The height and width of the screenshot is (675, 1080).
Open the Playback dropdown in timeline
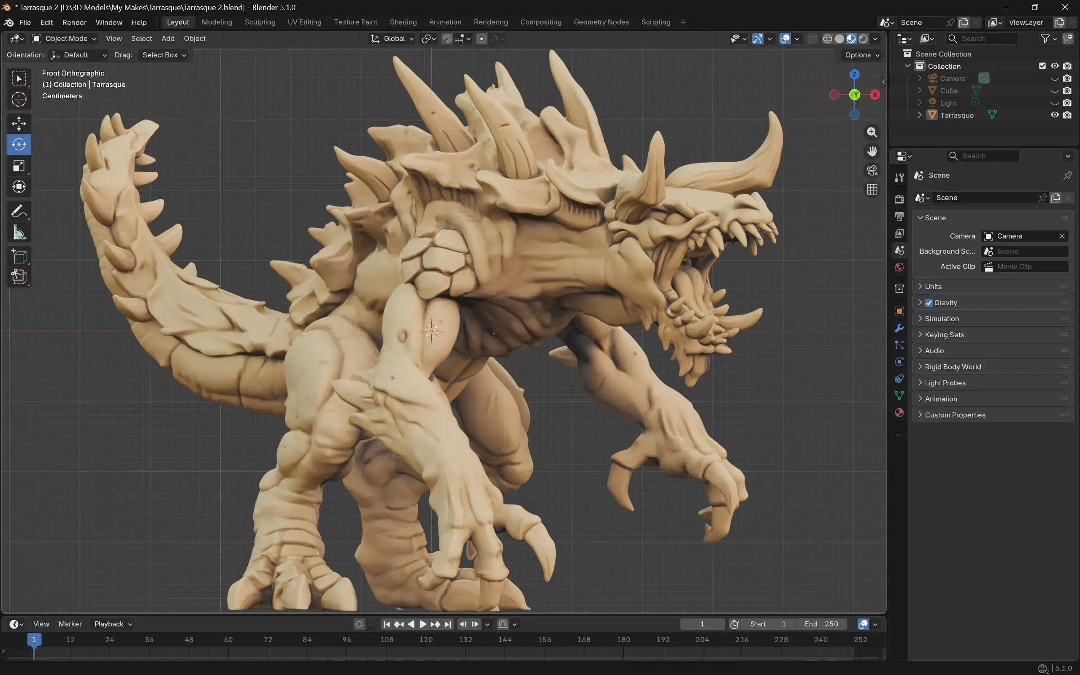pyautogui.click(x=113, y=624)
